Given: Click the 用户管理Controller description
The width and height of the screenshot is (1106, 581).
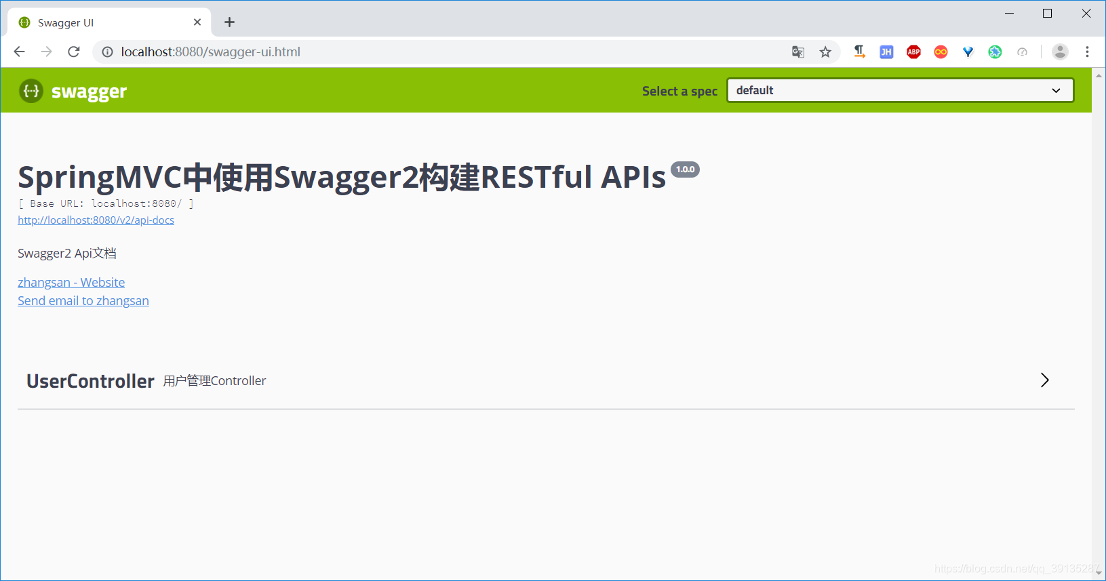Looking at the screenshot, I should pos(214,381).
